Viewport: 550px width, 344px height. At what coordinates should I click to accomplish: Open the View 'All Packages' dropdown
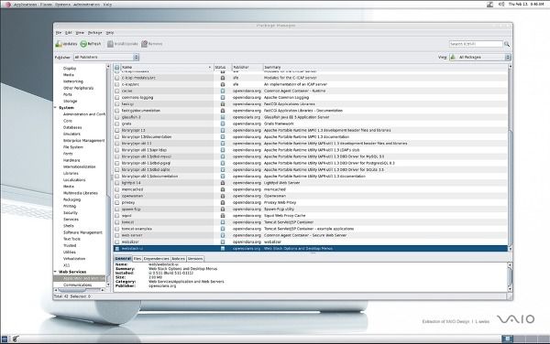480,57
